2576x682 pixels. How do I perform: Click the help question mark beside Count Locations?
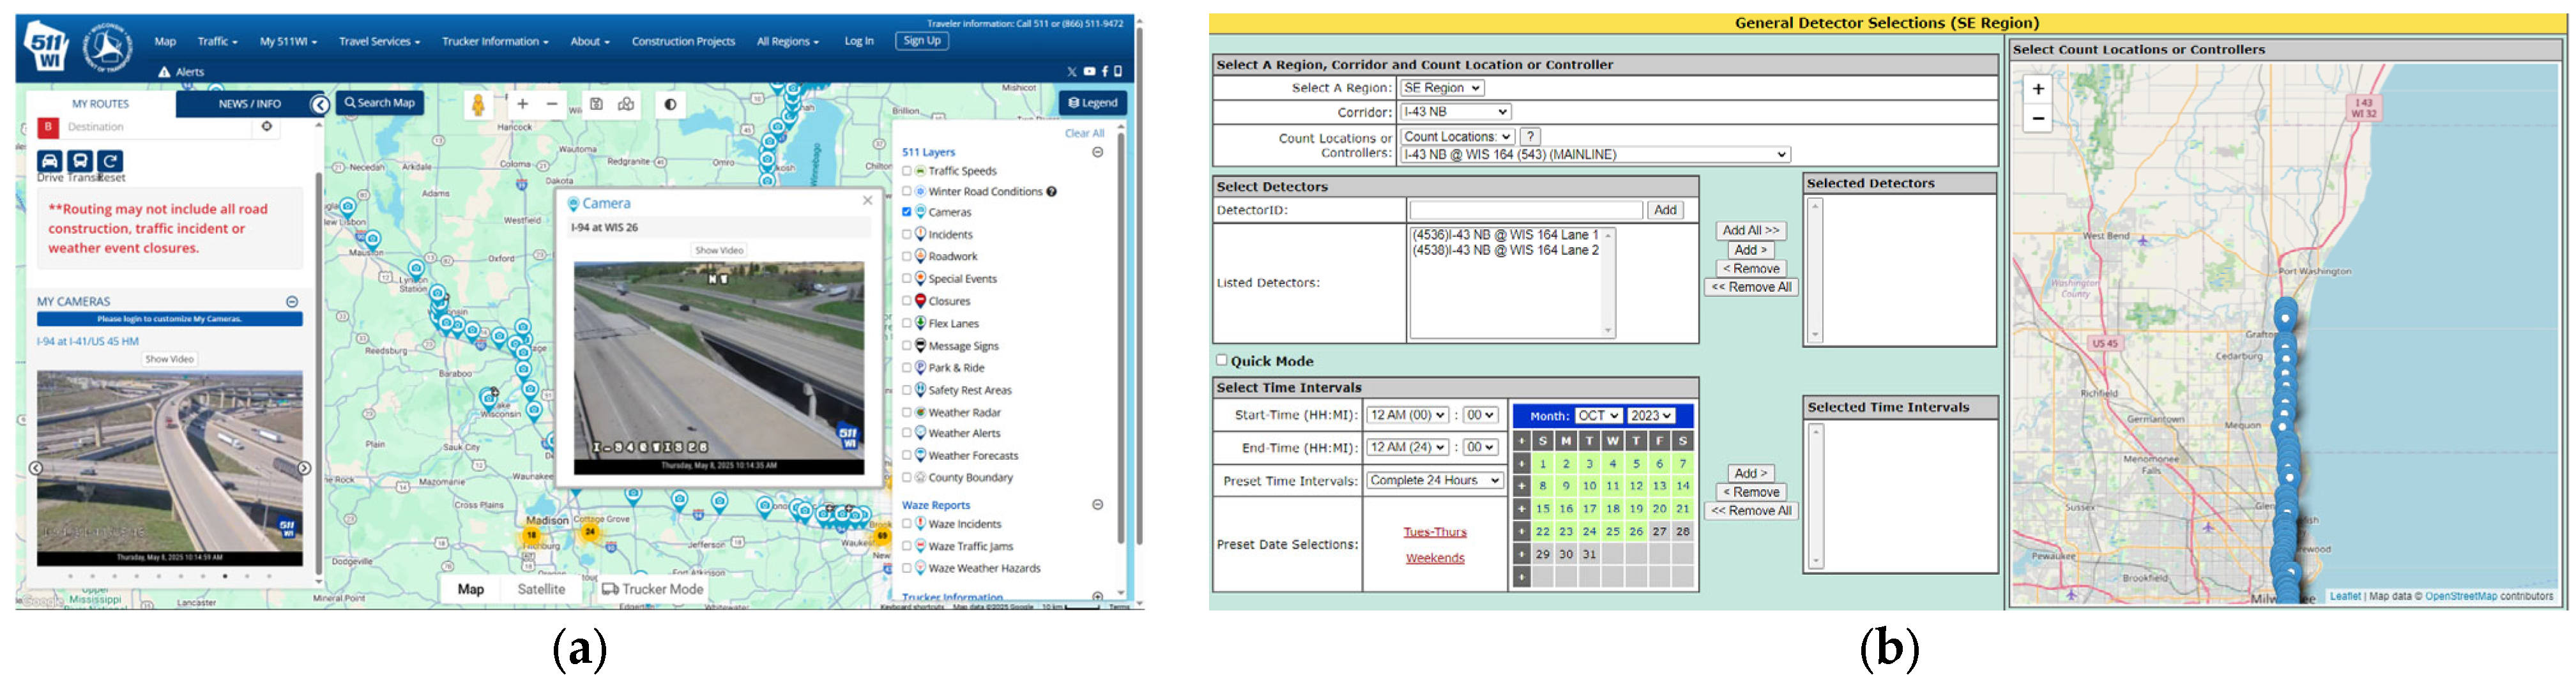[1530, 137]
